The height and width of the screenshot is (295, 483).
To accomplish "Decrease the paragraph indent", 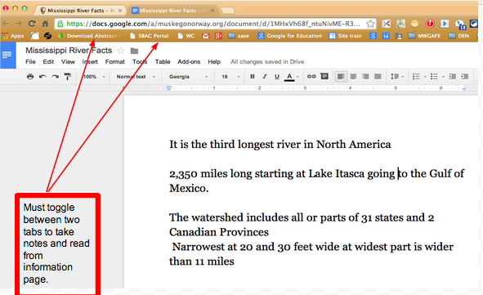I will 453,76.
